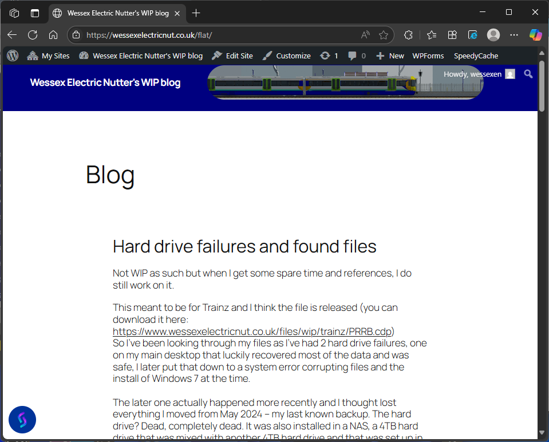Maximize the browser window
The image size is (549, 442).
tap(509, 12)
